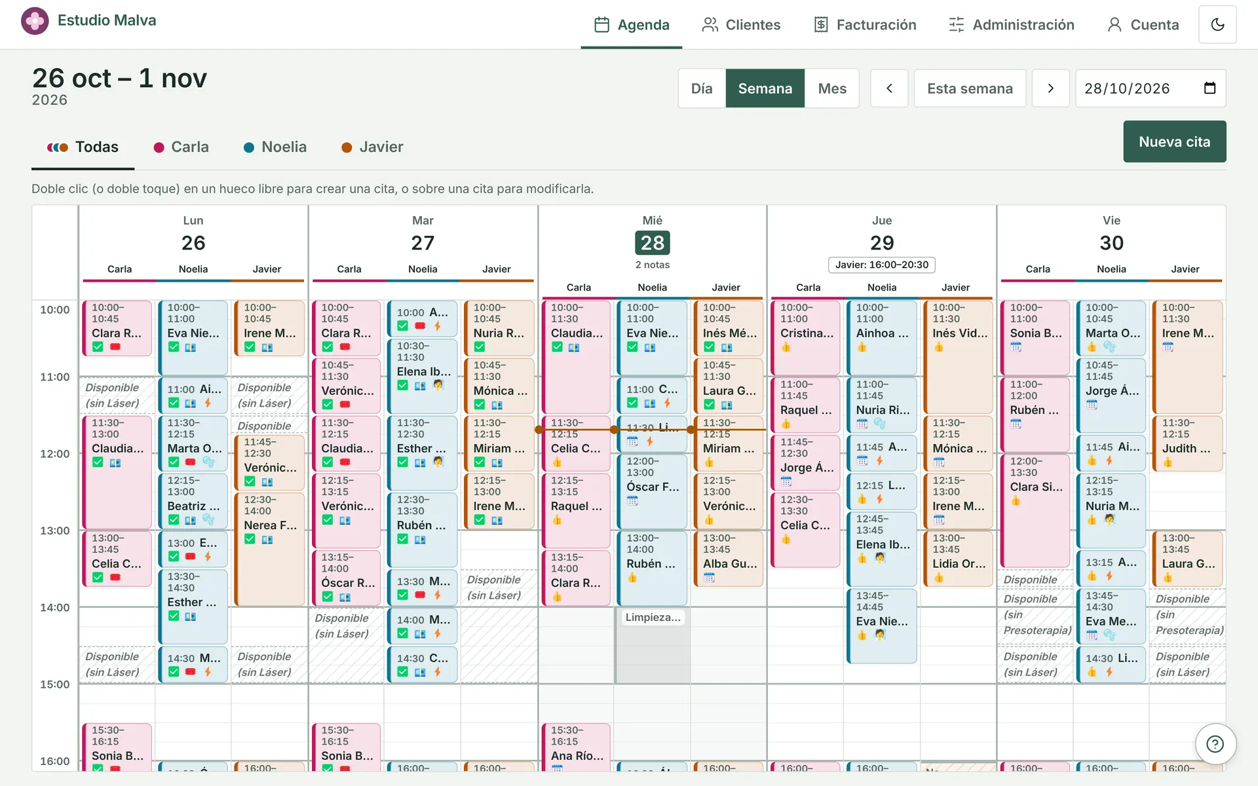Open the Clientes tab

pos(741,25)
